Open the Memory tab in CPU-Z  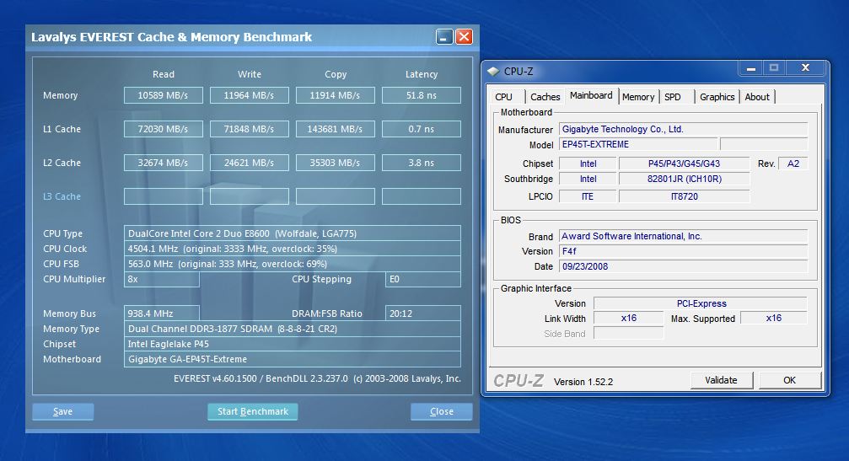coord(638,97)
